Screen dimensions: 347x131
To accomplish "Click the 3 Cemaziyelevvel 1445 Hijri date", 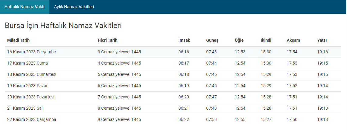I will pyautogui.click(x=119, y=52).
